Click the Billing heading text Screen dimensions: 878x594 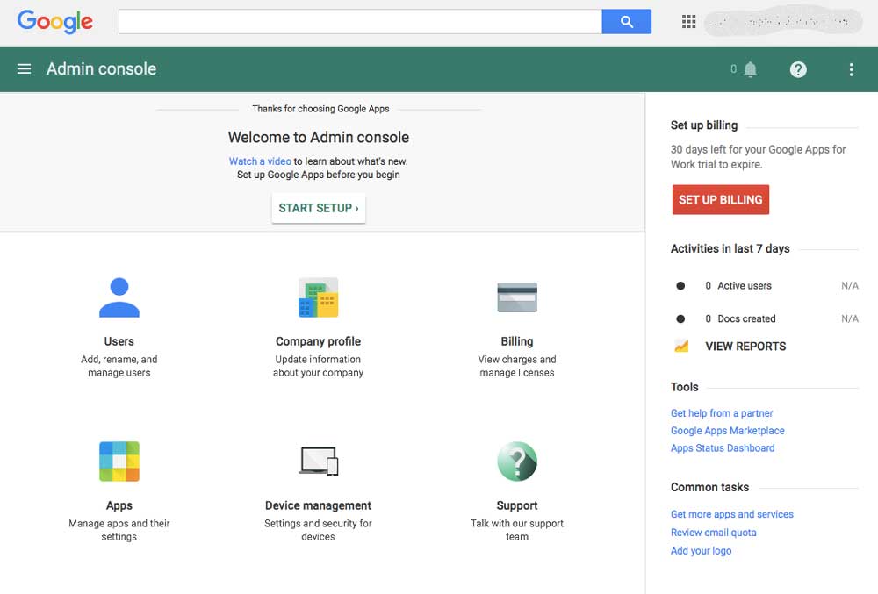(517, 341)
